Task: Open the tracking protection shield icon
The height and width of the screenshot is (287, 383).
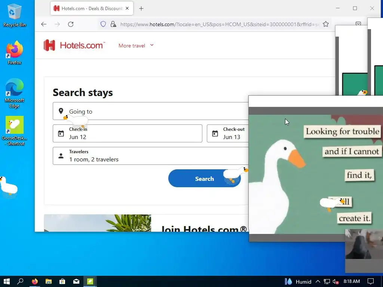Action: tap(103, 24)
